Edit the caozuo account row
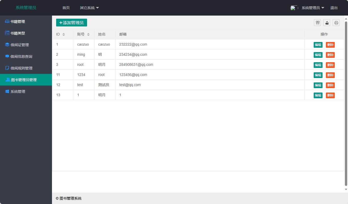 [318, 45]
